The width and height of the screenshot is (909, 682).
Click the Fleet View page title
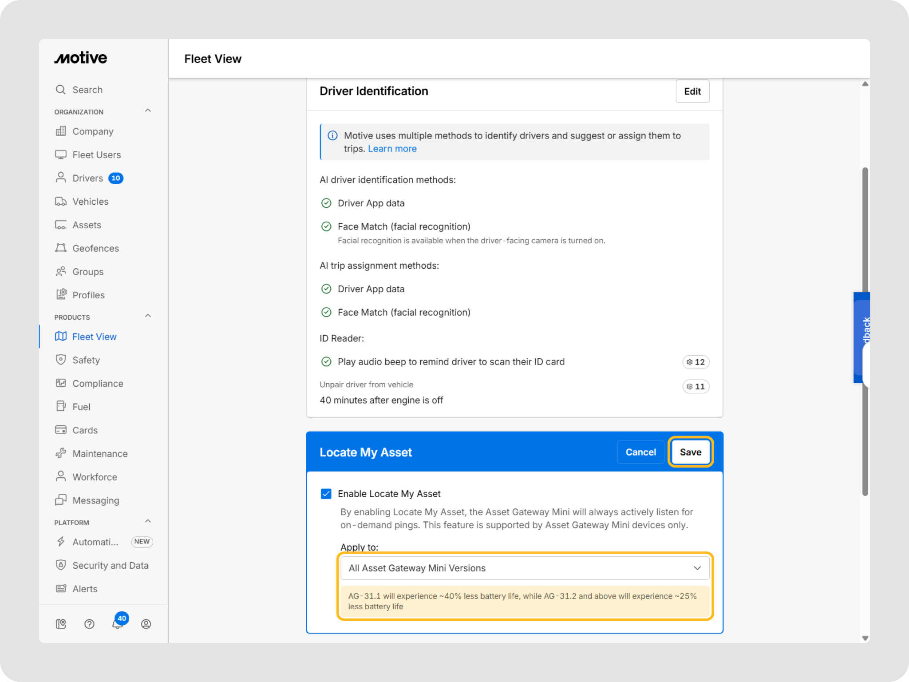[x=213, y=59]
